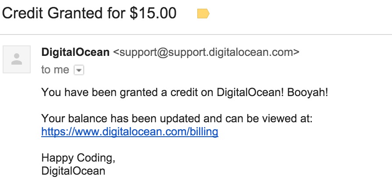
Task: Click the horizontal divider below subject
Action: (196, 34)
